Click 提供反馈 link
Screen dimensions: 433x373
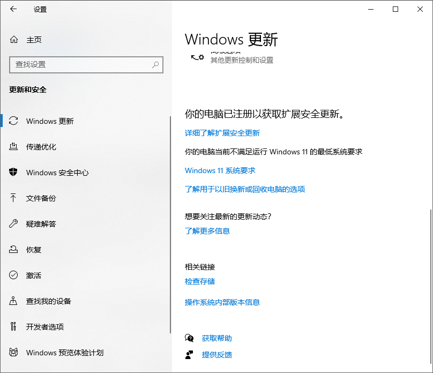click(x=217, y=355)
